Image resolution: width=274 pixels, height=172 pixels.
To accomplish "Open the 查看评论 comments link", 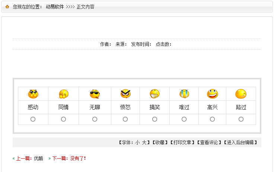I will click(x=209, y=143).
